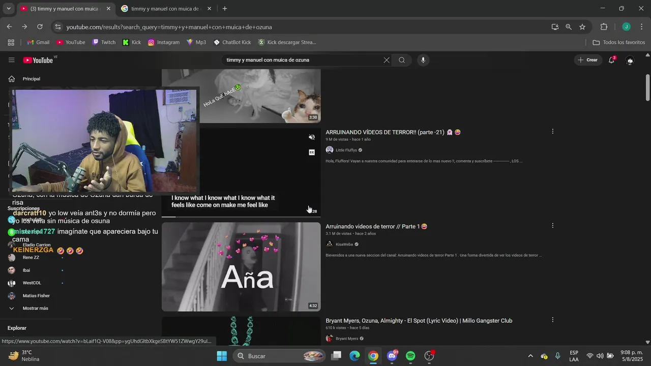Open Task View from the taskbar
Viewport: 651px width, 366px height.
point(336,356)
